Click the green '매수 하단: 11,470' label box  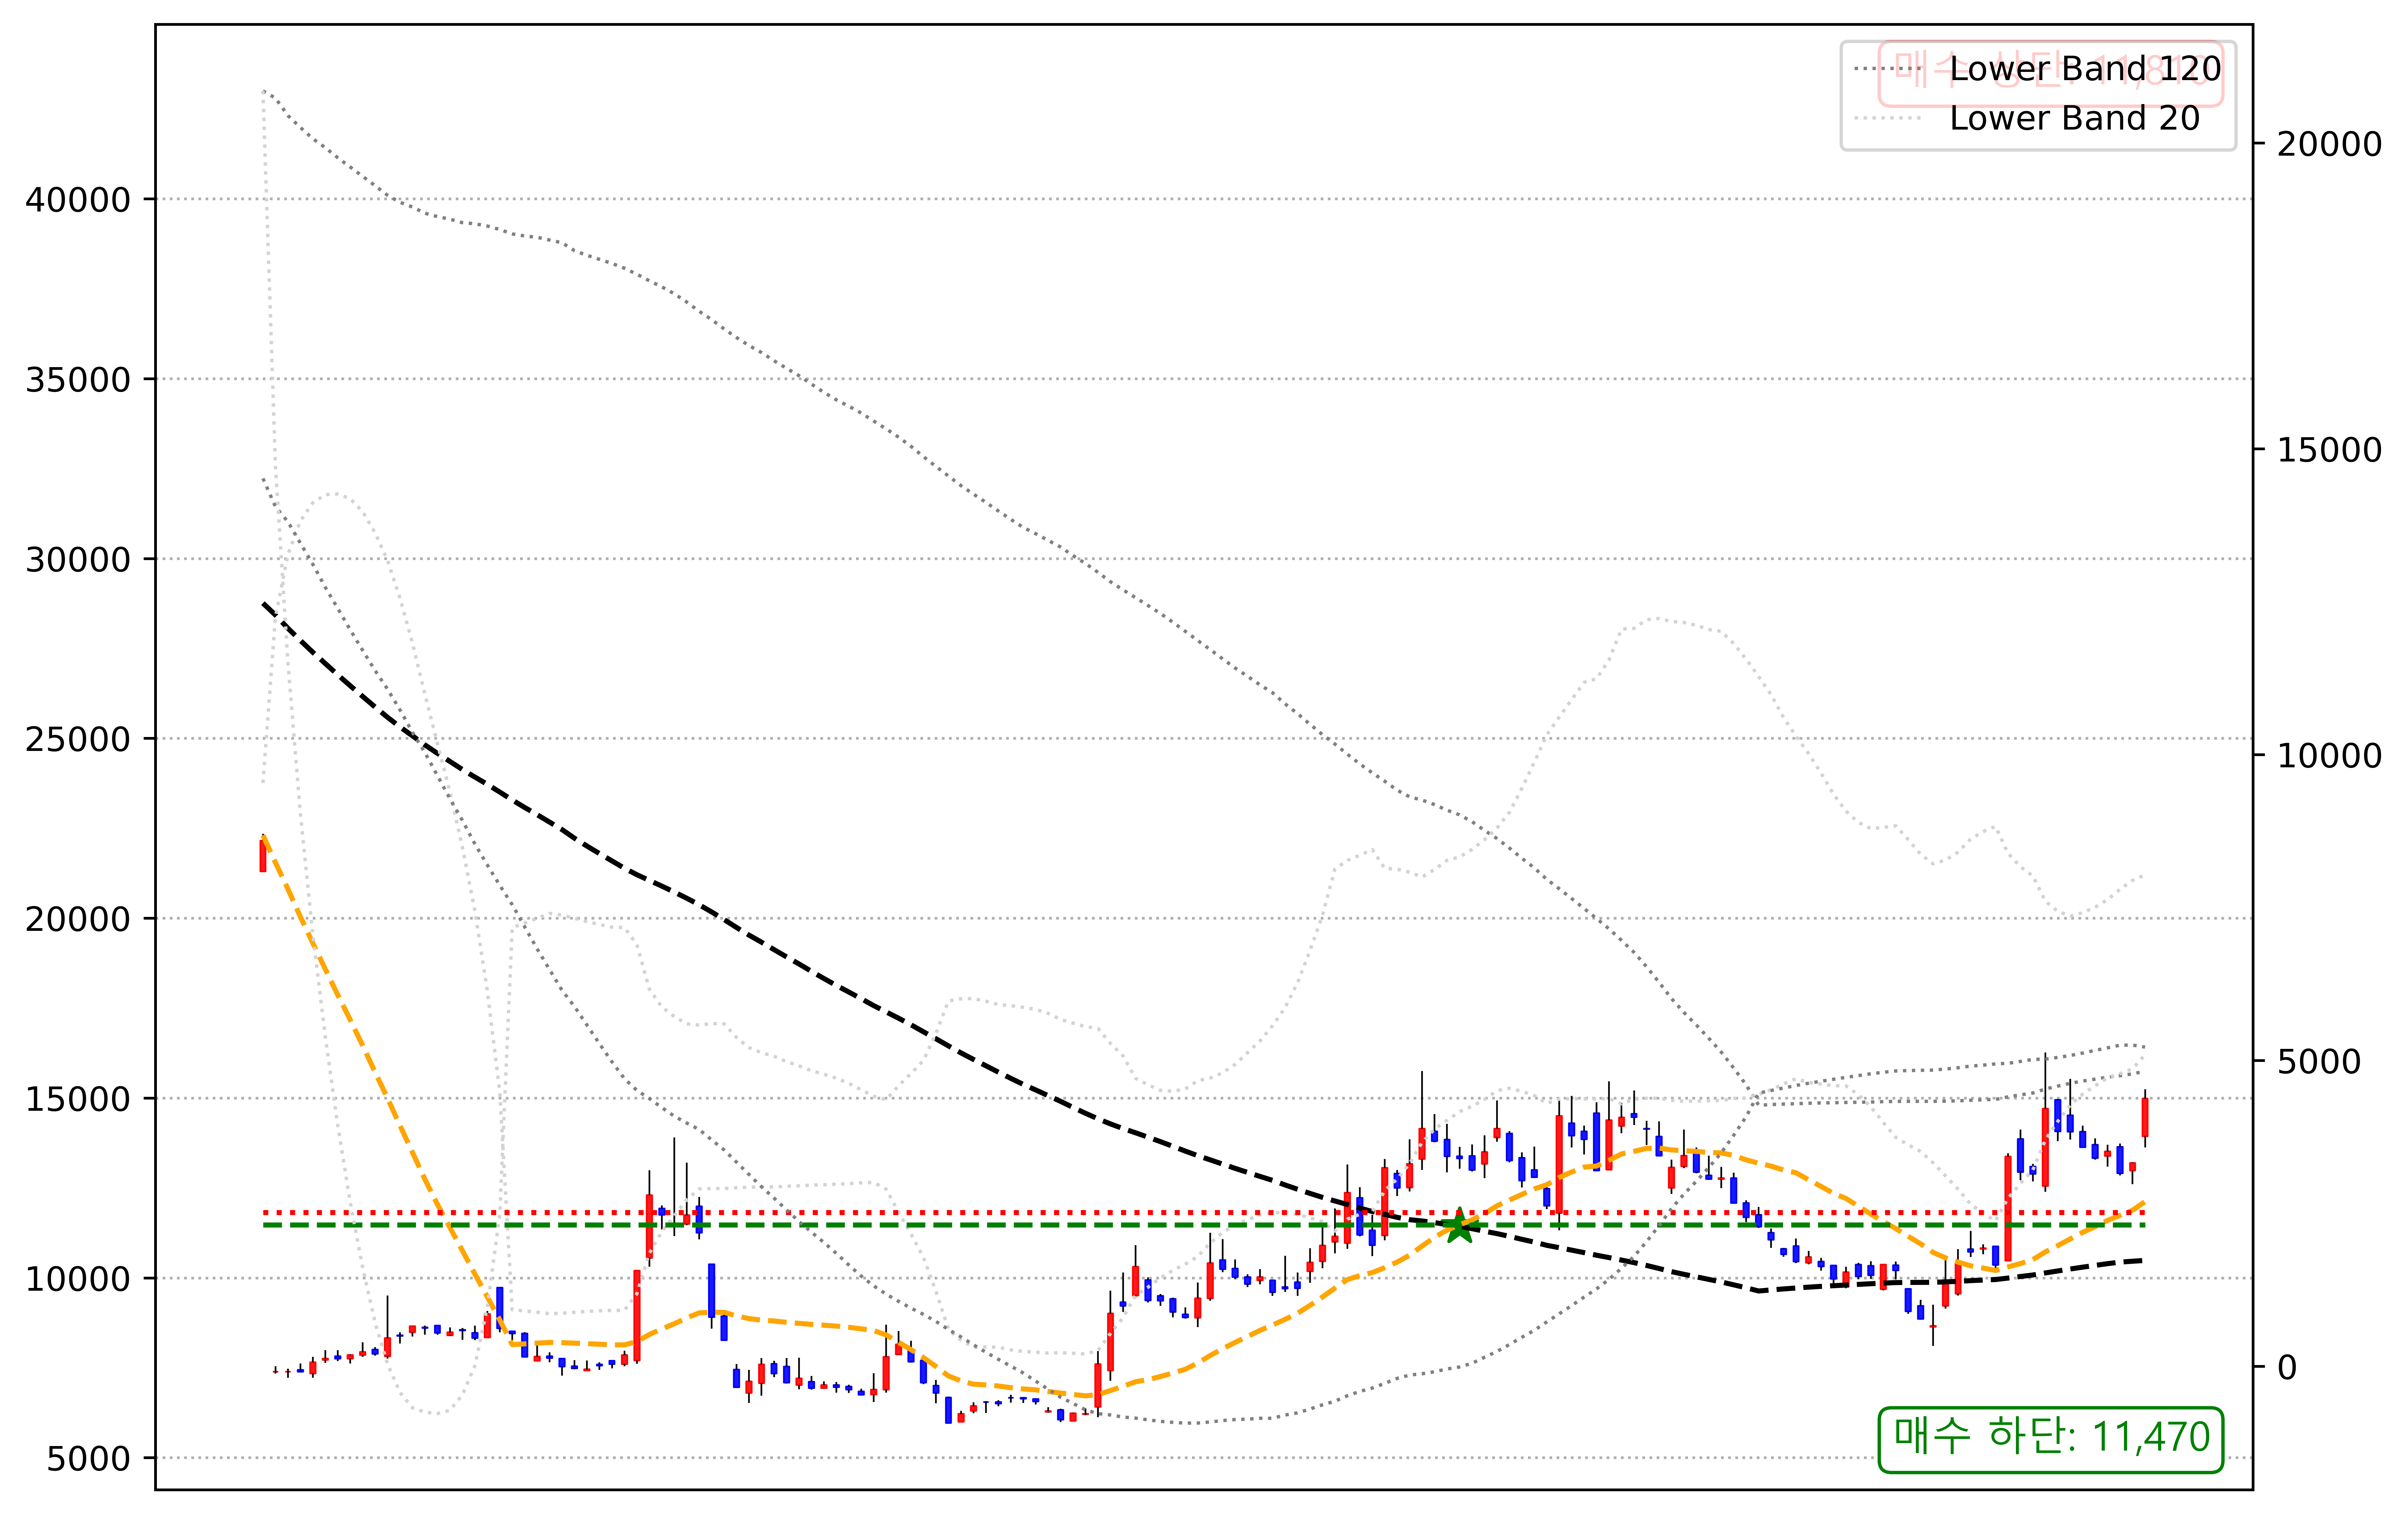[x=2051, y=1440]
